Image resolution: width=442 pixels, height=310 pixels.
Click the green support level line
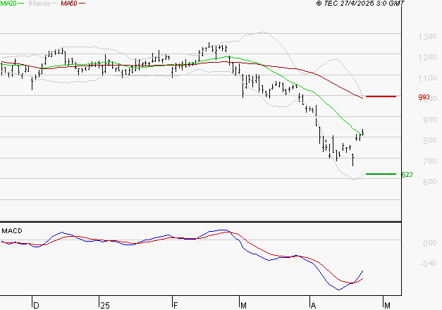click(381, 173)
